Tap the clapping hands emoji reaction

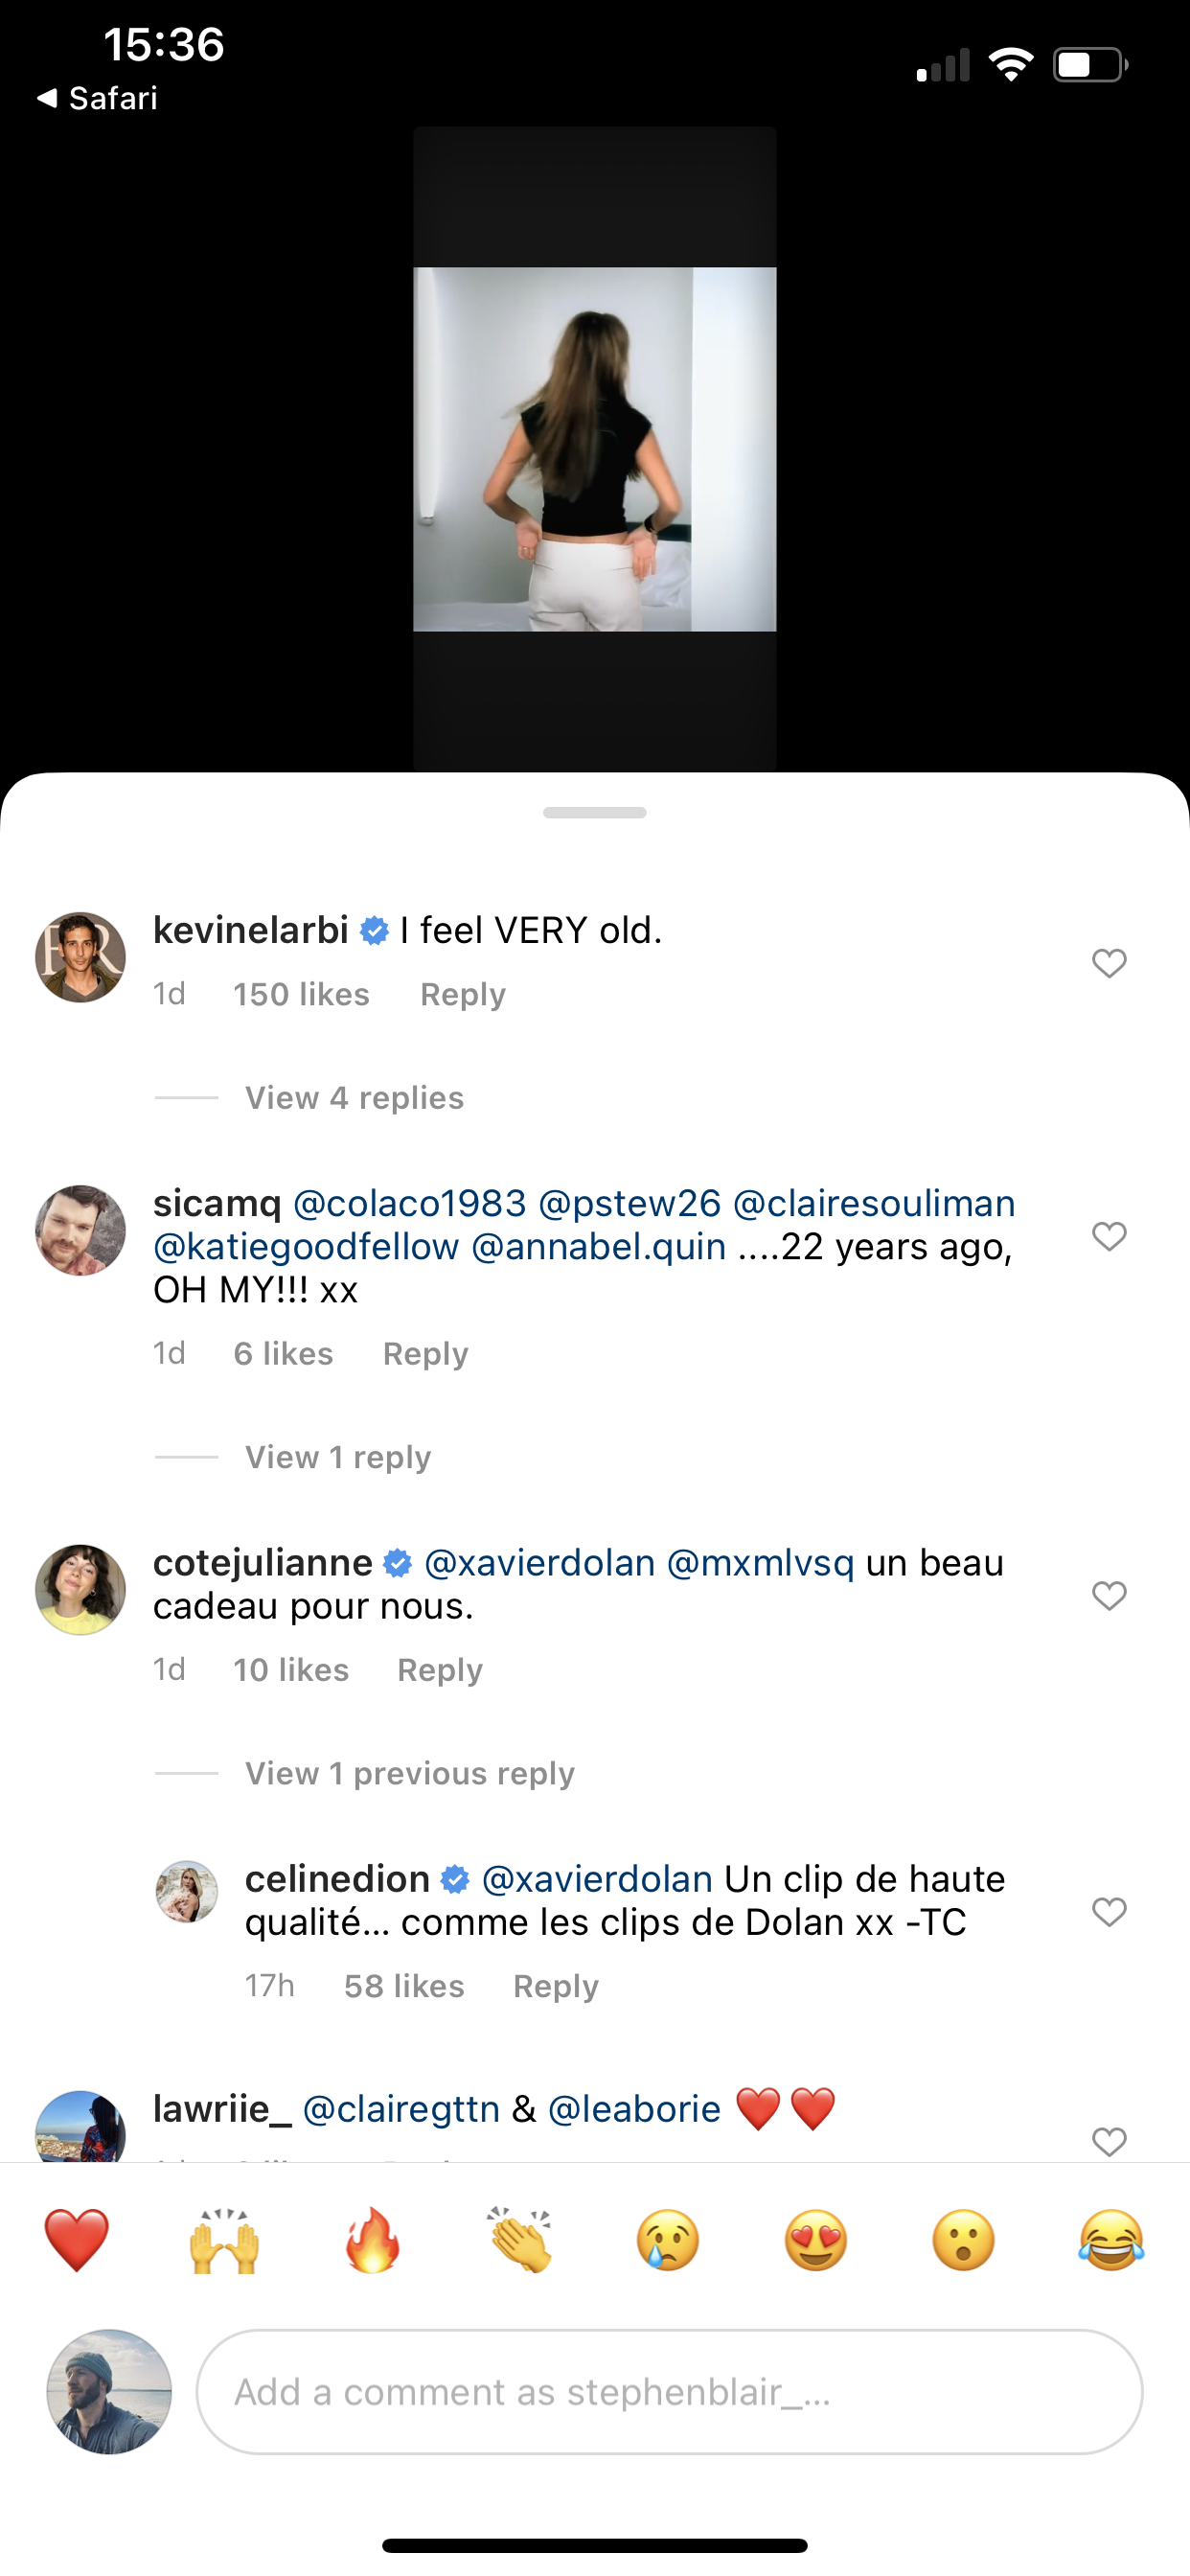[x=520, y=2240]
